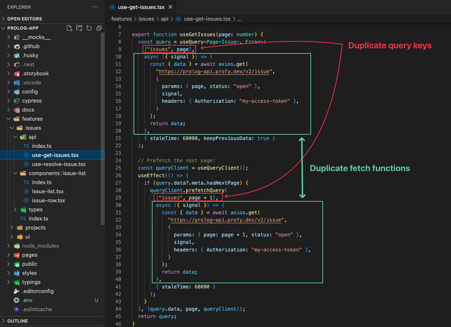Open the .editorconfig file

pos(38,291)
